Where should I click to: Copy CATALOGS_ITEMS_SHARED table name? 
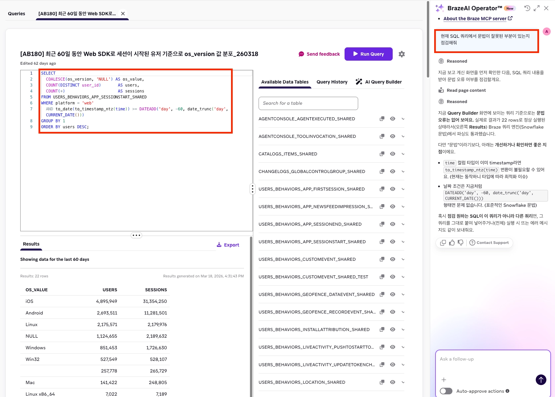tap(382, 154)
